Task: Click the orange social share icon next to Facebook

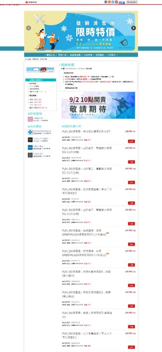Action: click(109, 2)
